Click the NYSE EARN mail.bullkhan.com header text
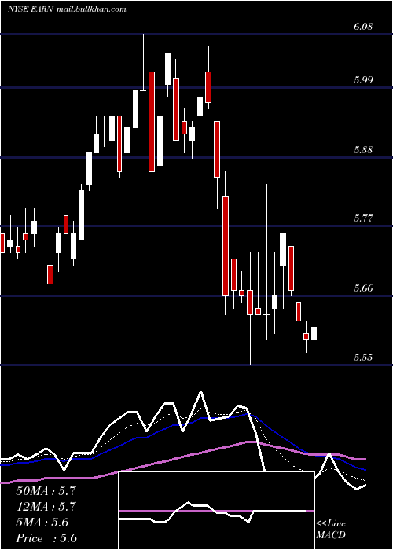Image resolution: width=393 pixels, height=550 pixels. (x=67, y=9)
